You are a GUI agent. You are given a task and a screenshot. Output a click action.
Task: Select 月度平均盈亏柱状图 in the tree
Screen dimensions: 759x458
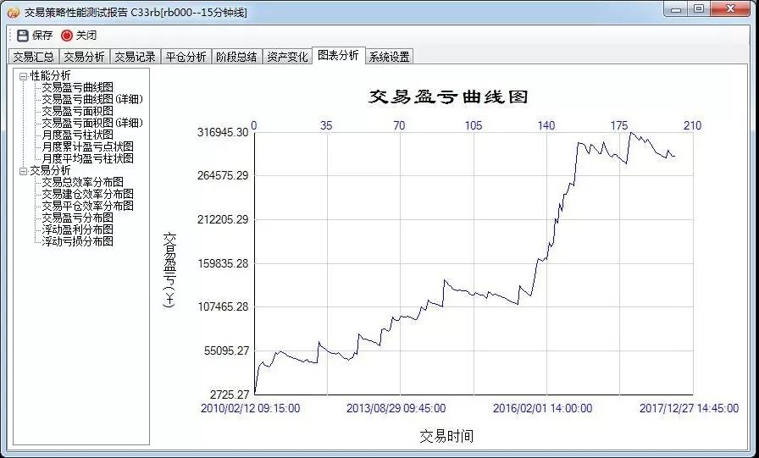coord(87,158)
